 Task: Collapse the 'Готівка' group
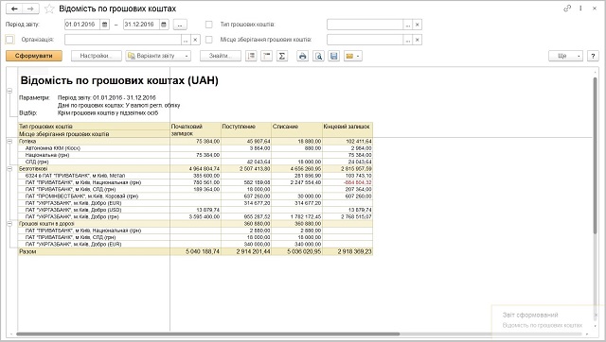click(9, 141)
